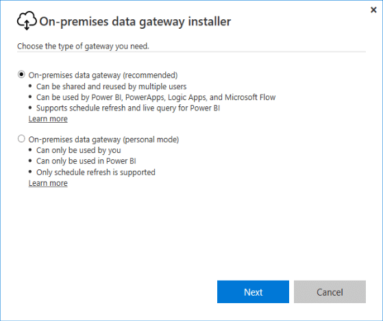383x321 pixels.
Task: Click the 'Can only be used by you' line
Action: [79, 150]
